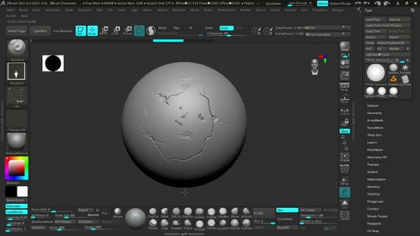Select the Rotate transform icon
Screen dimensions: 420x236
(128, 31)
